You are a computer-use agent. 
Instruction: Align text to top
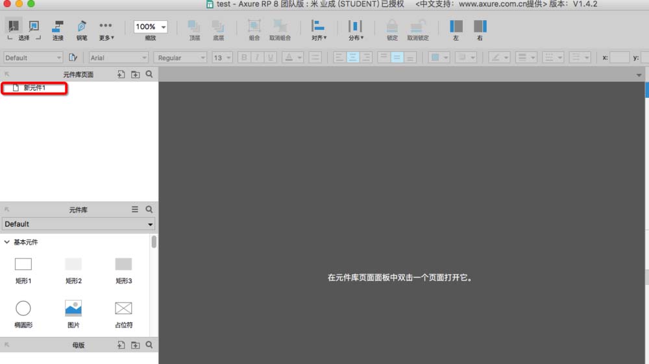pos(384,58)
